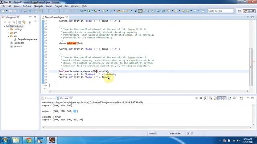Click the 'Smart Insert' status bar entry

pos(174,134)
